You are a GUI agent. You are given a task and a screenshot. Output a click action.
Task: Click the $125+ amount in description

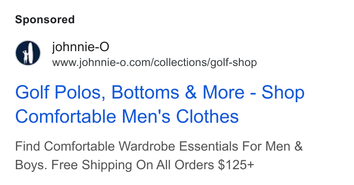pos(236,165)
